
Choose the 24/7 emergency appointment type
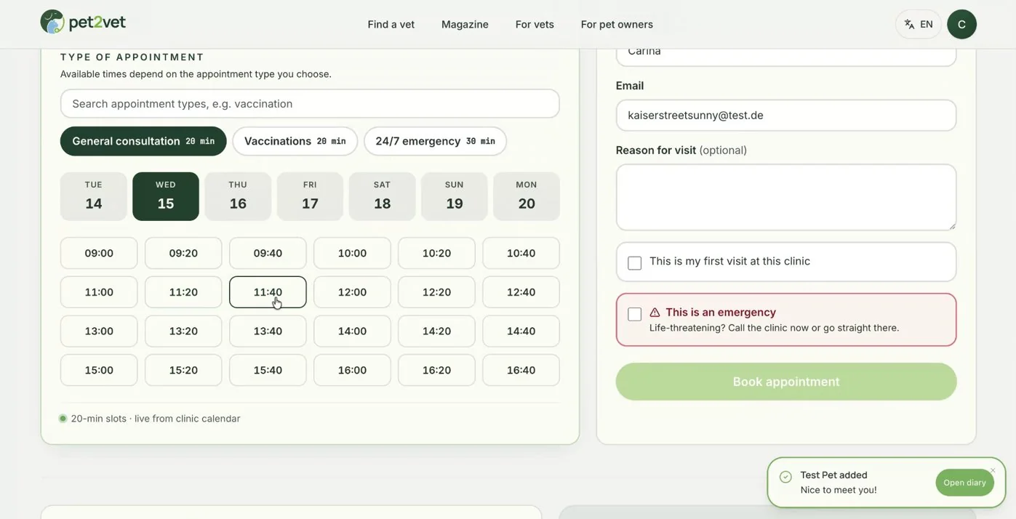pos(435,141)
